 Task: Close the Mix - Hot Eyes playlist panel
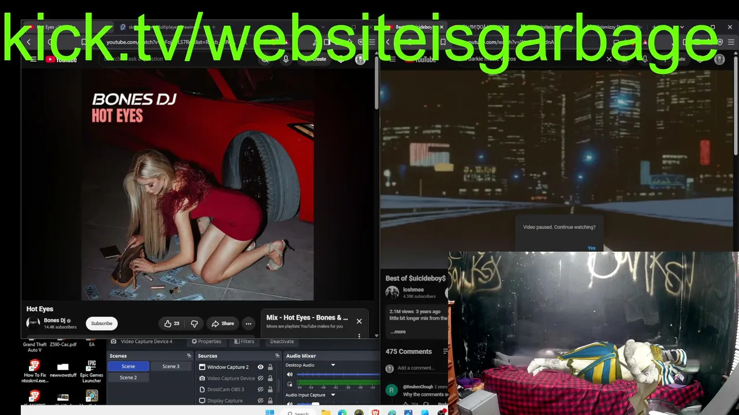[359, 321]
